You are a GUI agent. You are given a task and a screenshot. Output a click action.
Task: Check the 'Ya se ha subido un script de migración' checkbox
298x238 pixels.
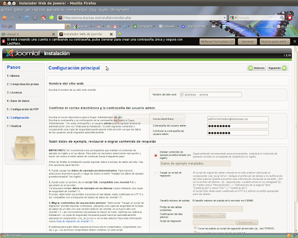pos(195,228)
